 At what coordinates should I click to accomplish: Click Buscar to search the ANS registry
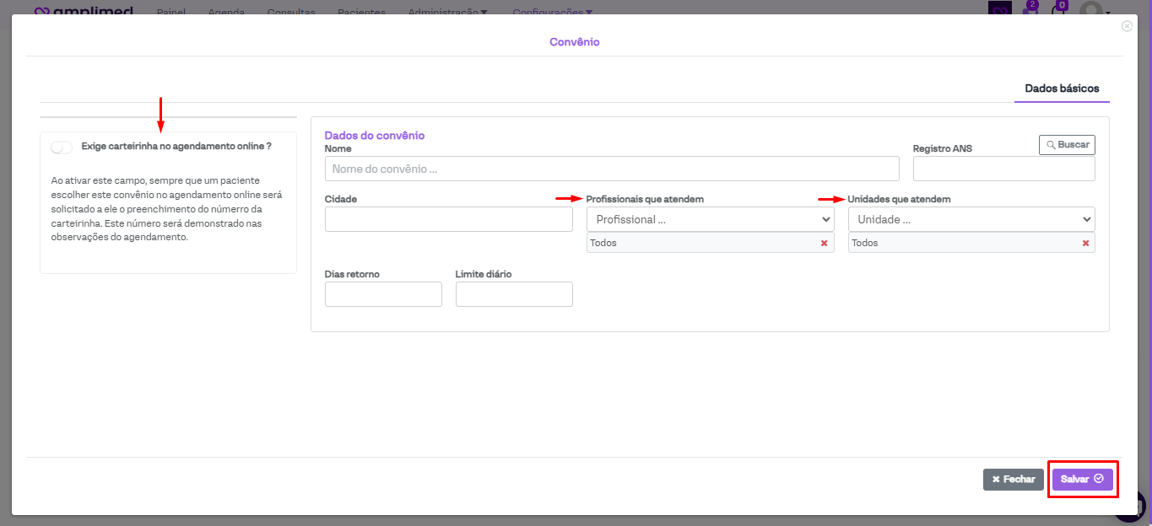point(1067,145)
